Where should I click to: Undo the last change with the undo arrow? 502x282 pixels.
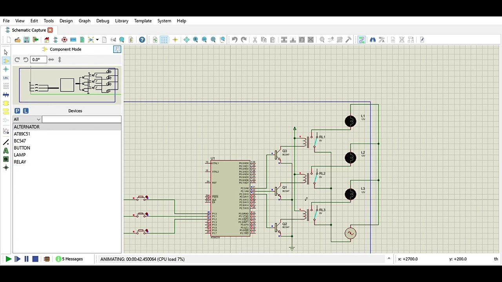click(x=235, y=40)
